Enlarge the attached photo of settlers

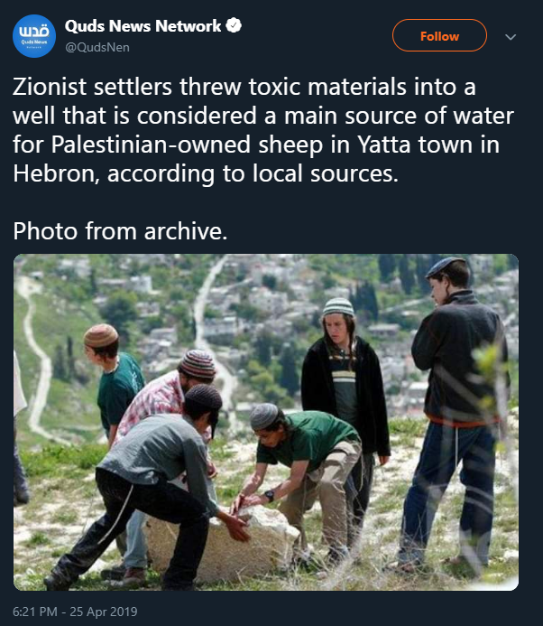[266, 422]
